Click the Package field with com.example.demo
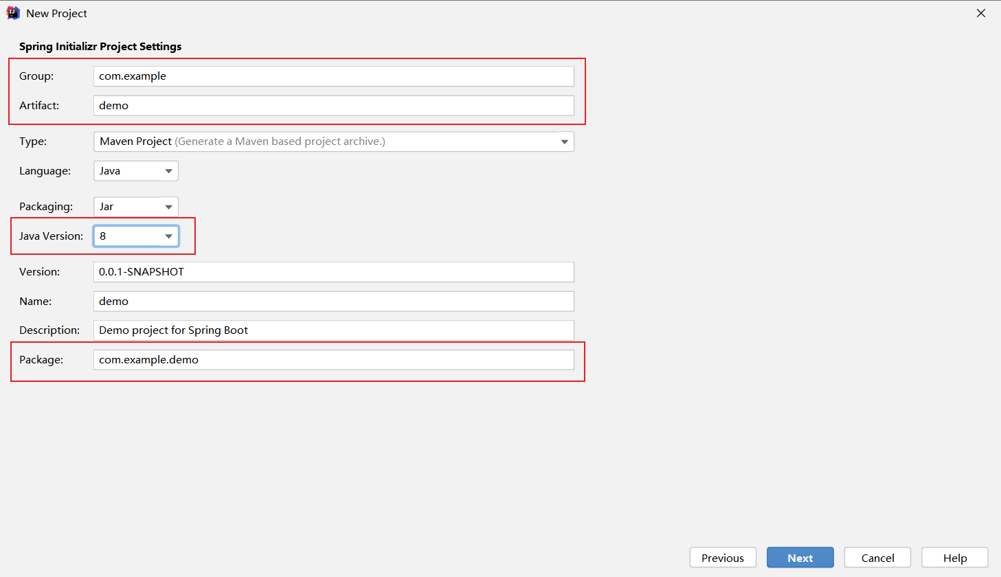 (334, 360)
